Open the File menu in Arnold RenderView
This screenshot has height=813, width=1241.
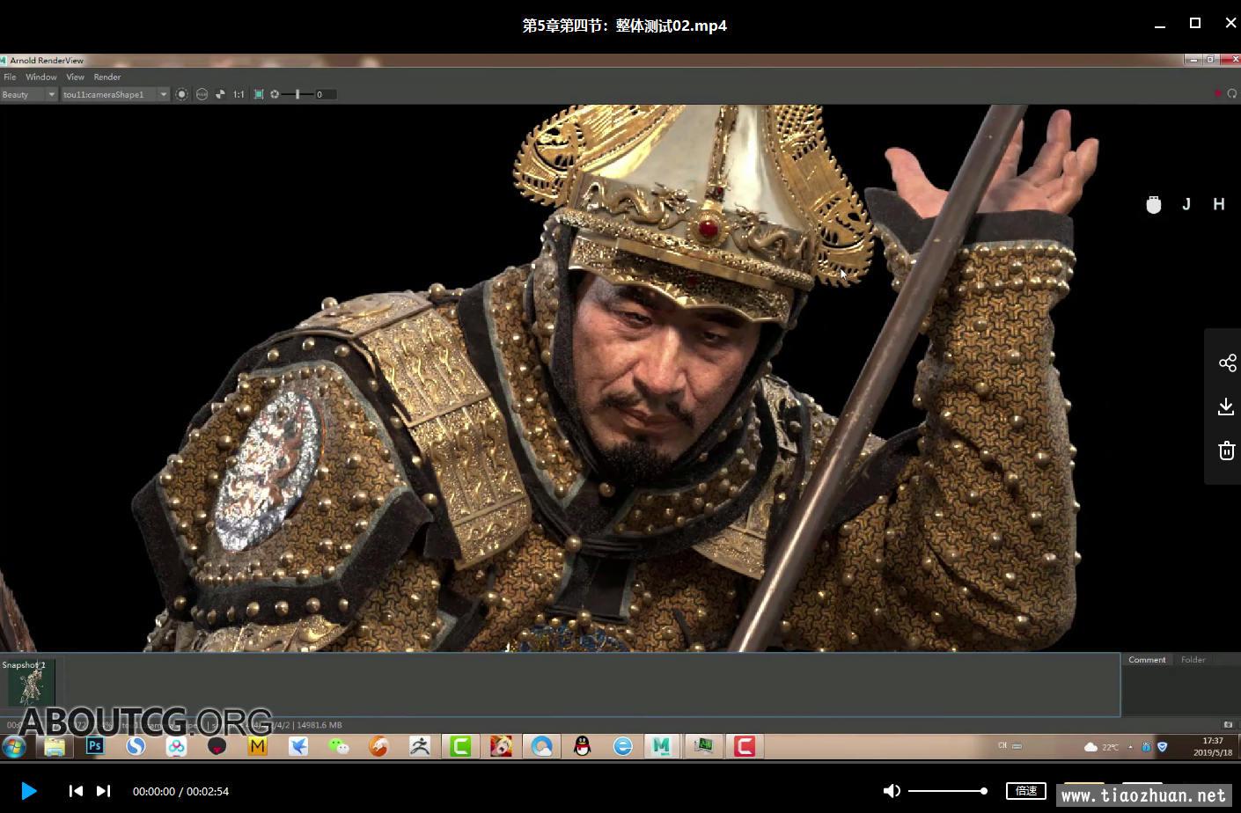[x=10, y=77]
